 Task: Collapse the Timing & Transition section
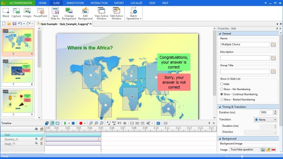(x=220, y=107)
